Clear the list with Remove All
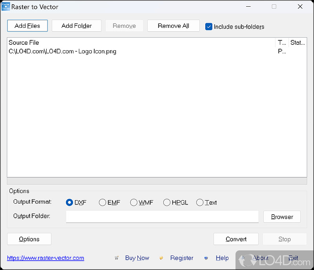The height and width of the screenshot is (270, 314). click(173, 26)
